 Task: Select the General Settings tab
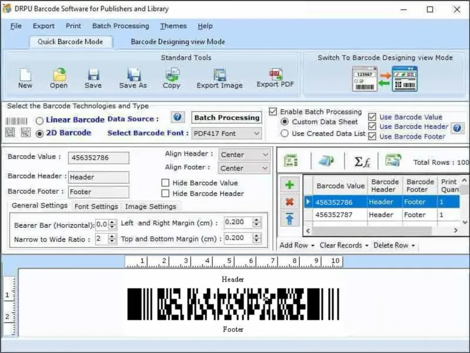click(x=39, y=205)
